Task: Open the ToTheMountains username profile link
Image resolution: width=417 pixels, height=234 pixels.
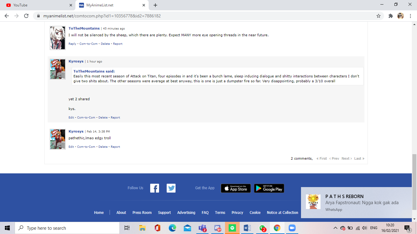Action: point(84,28)
